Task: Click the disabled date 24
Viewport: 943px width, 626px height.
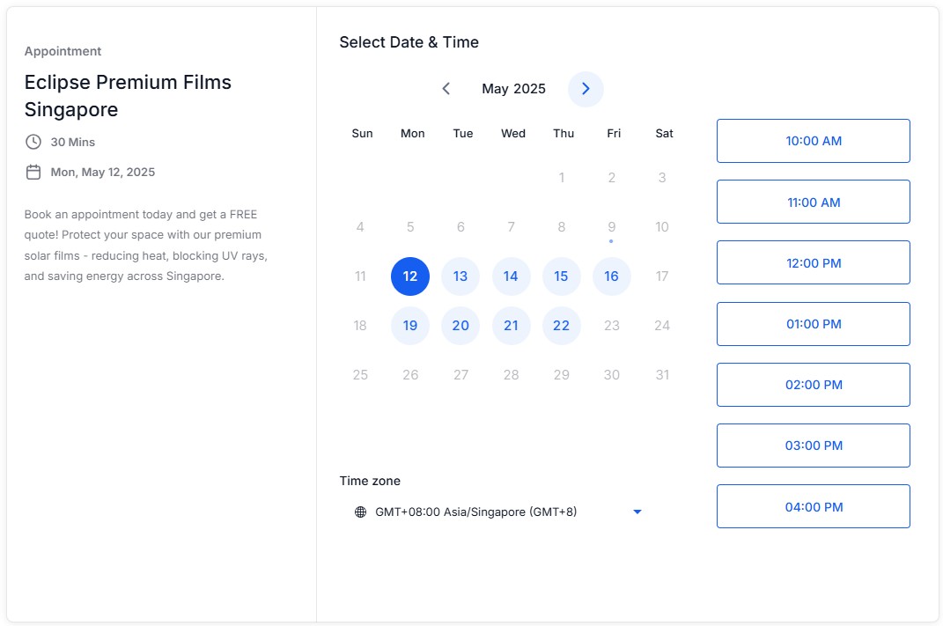Action: [x=662, y=326]
